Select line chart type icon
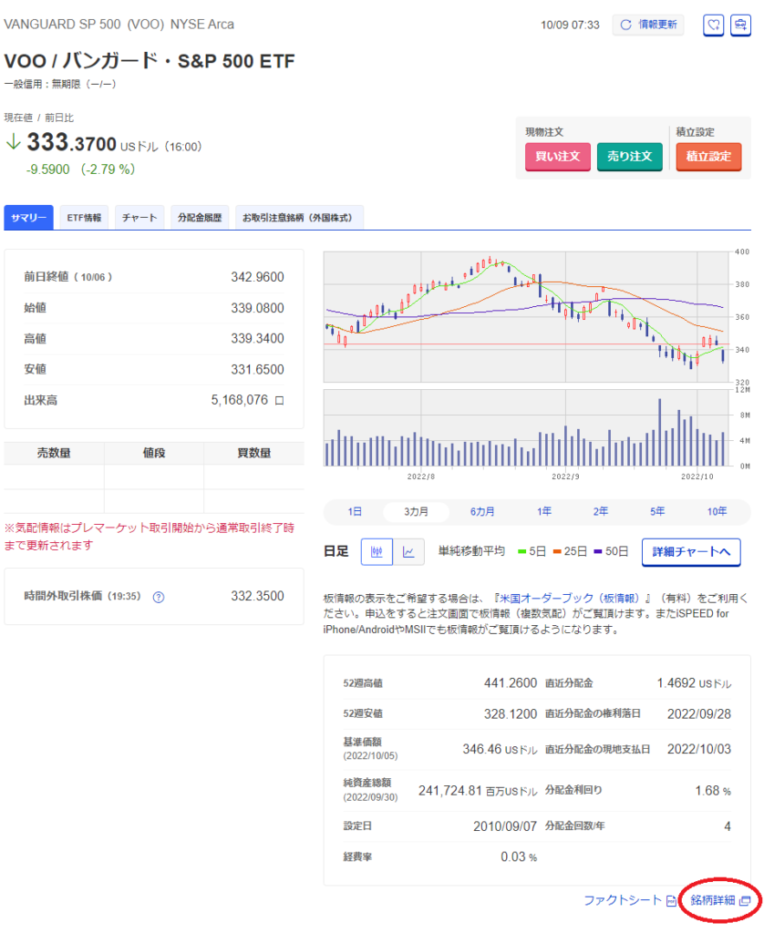764x933 pixels. pyautogui.click(x=408, y=551)
